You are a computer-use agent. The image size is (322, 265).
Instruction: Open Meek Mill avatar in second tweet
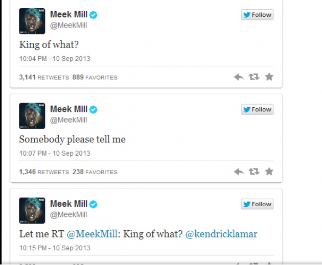point(32,116)
